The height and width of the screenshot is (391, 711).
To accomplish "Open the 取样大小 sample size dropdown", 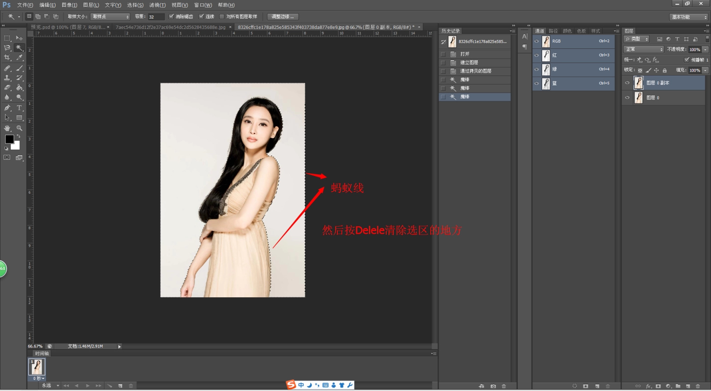I will point(110,16).
